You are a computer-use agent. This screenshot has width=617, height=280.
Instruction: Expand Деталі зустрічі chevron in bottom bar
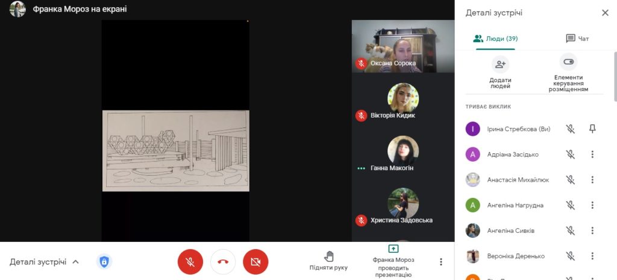click(76, 262)
